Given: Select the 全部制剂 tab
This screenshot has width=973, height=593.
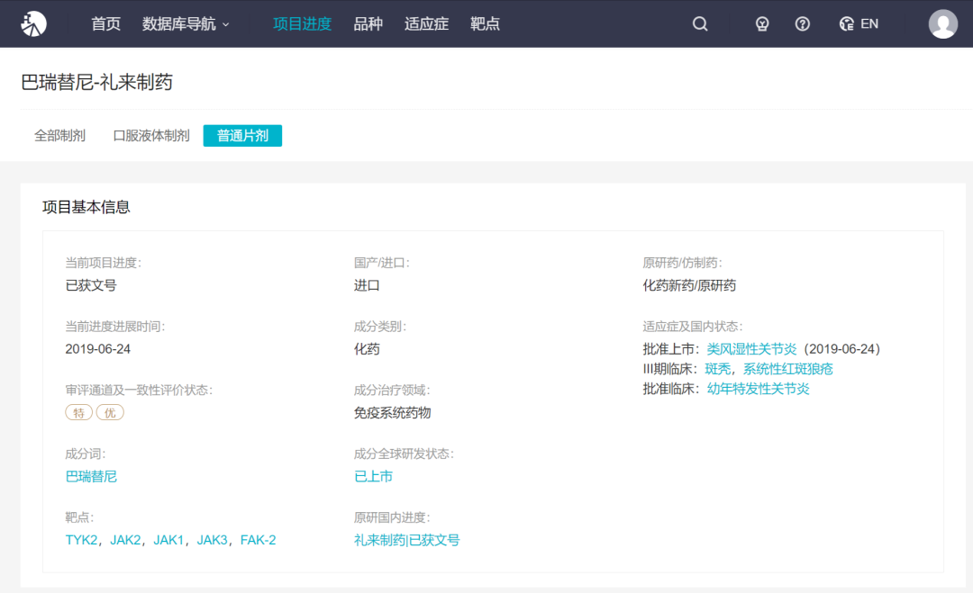Looking at the screenshot, I should pyautogui.click(x=59, y=136).
